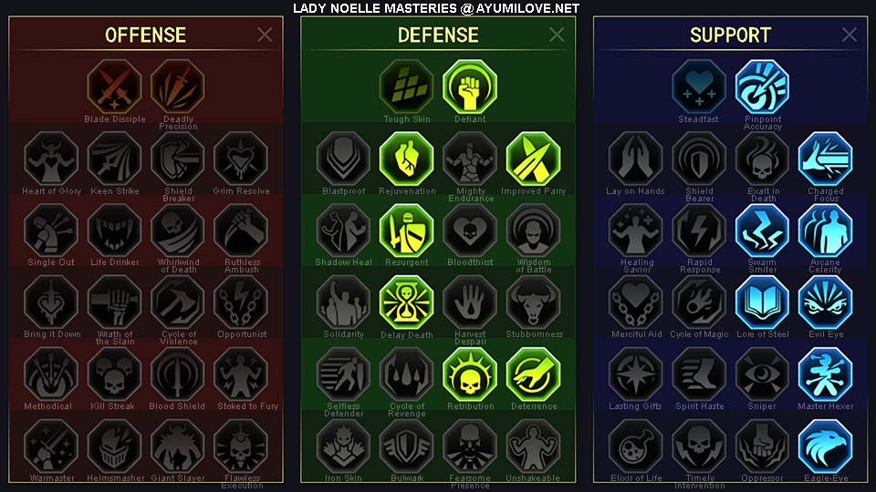Click the Retribution skull mastery

pos(470,374)
